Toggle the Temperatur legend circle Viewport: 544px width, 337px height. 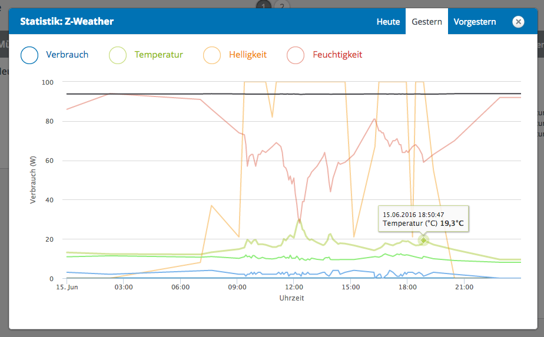coord(118,55)
